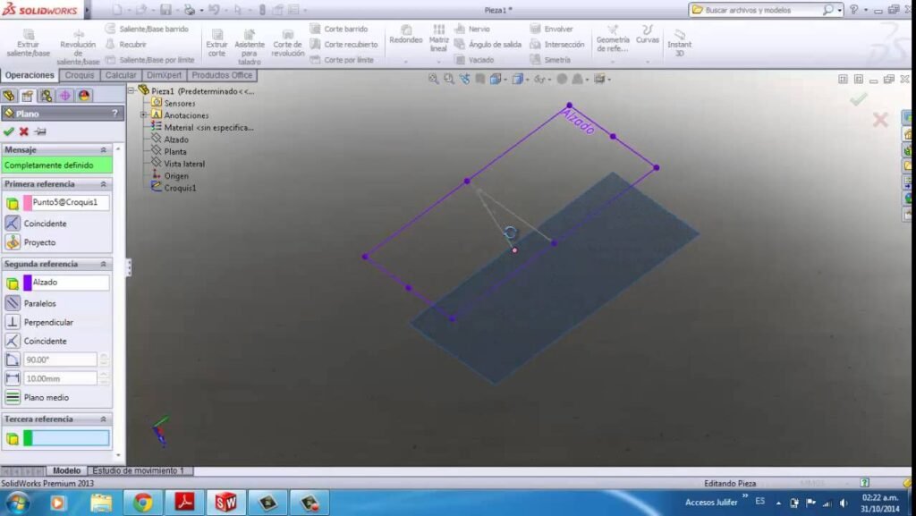Open Chrome from the taskbar

click(x=142, y=502)
